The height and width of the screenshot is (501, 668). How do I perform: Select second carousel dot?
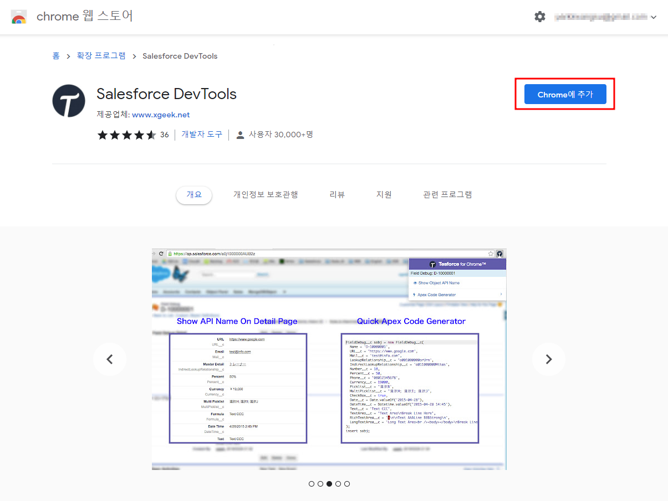click(320, 484)
